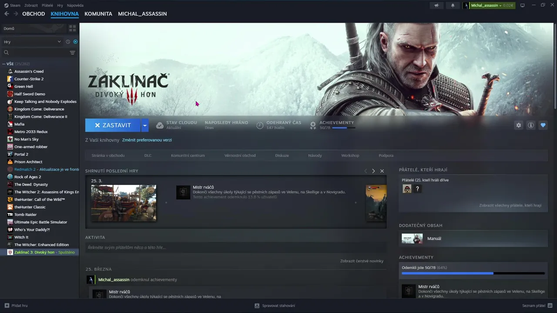Click Změnit preferovanou verzi link
Screen dimensions: 557x313
pos(147,140)
